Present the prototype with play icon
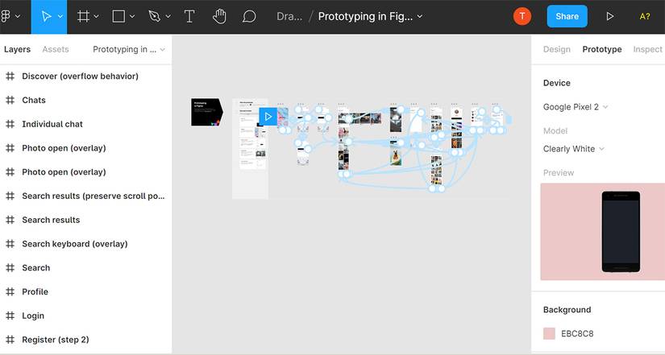Image resolution: width=665 pixels, height=355 pixels. coord(610,17)
